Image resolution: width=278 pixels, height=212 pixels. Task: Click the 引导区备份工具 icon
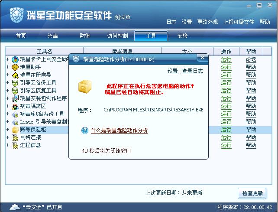click(15, 83)
